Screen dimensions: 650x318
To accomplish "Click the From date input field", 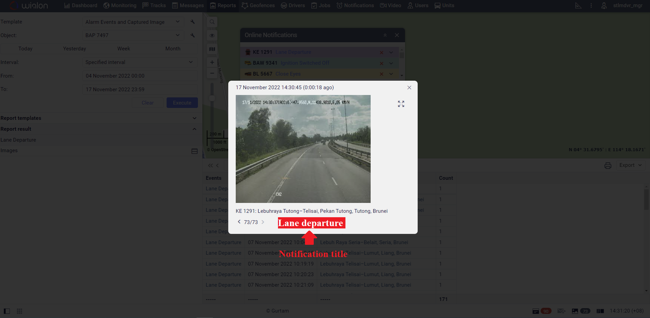I will pos(140,76).
